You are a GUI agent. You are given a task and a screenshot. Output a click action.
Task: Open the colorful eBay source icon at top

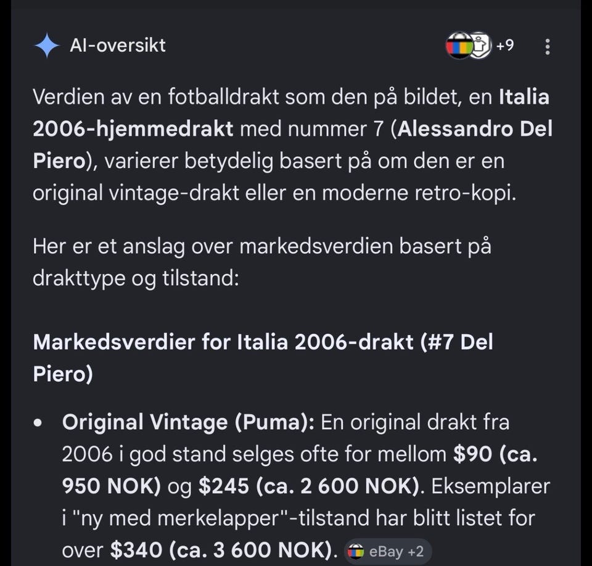459,45
